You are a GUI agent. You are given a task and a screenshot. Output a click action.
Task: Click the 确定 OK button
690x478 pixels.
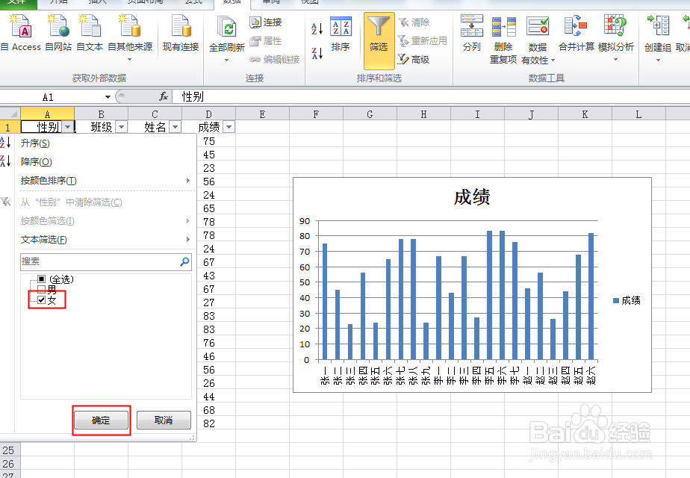(102, 420)
